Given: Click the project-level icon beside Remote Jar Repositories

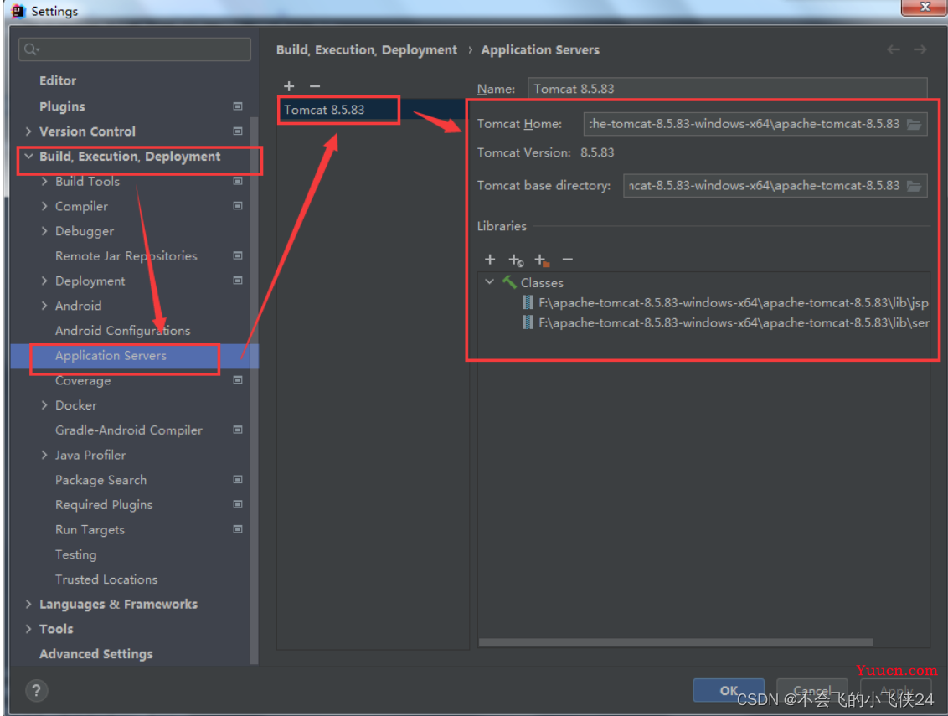Looking at the screenshot, I should click(x=238, y=255).
